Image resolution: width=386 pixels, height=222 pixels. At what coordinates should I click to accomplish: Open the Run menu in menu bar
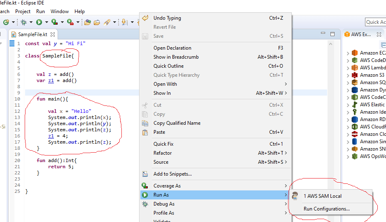[x=40, y=11]
